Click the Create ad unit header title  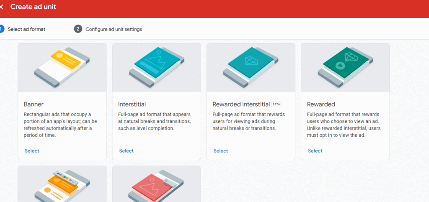click(x=33, y=7)
